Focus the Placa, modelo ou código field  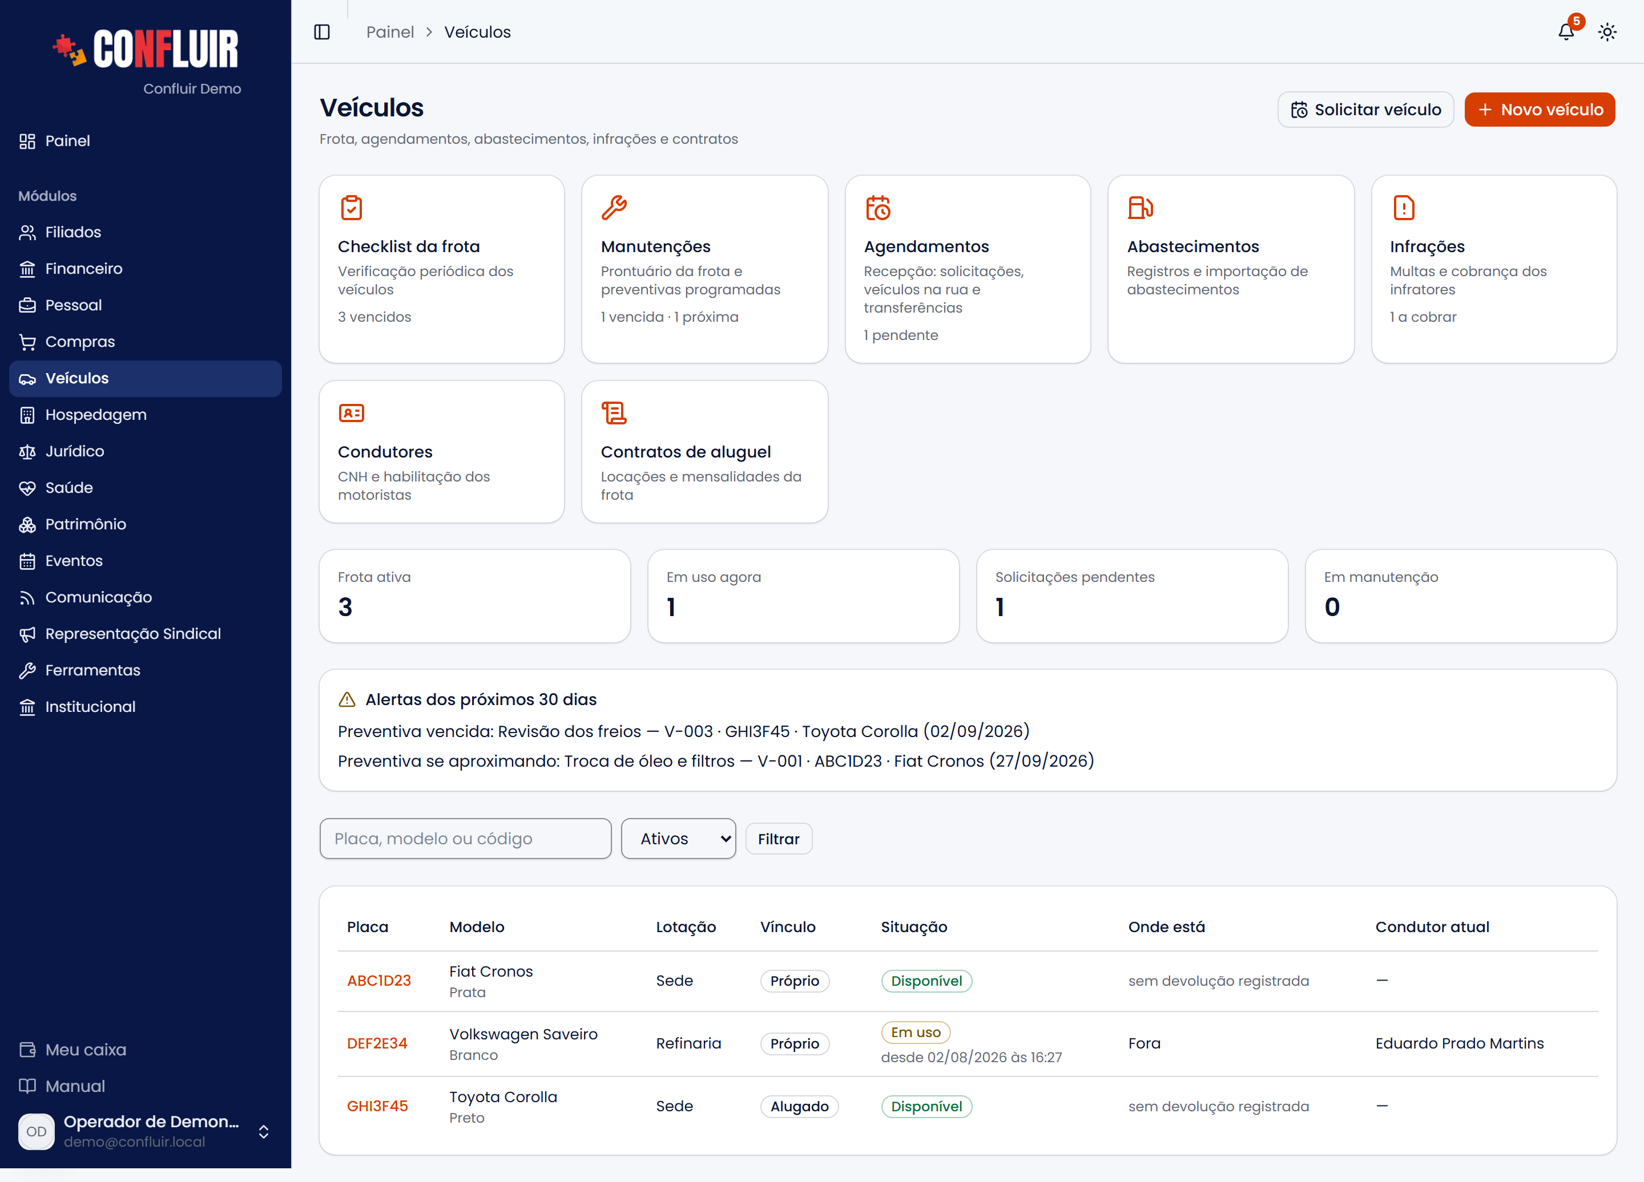point(465,839)
